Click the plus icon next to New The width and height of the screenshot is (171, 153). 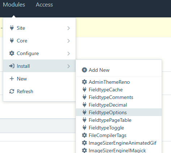tap(12, 79)
